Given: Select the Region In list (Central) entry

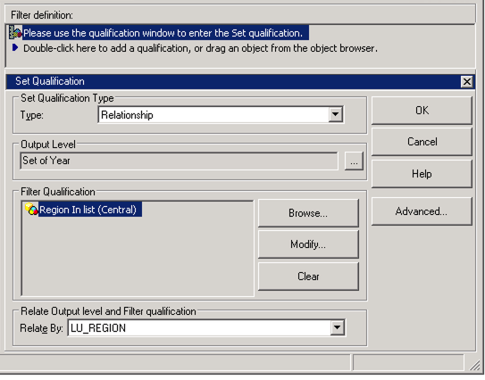Looking at the screenshot, I should (x=90, y=210).
